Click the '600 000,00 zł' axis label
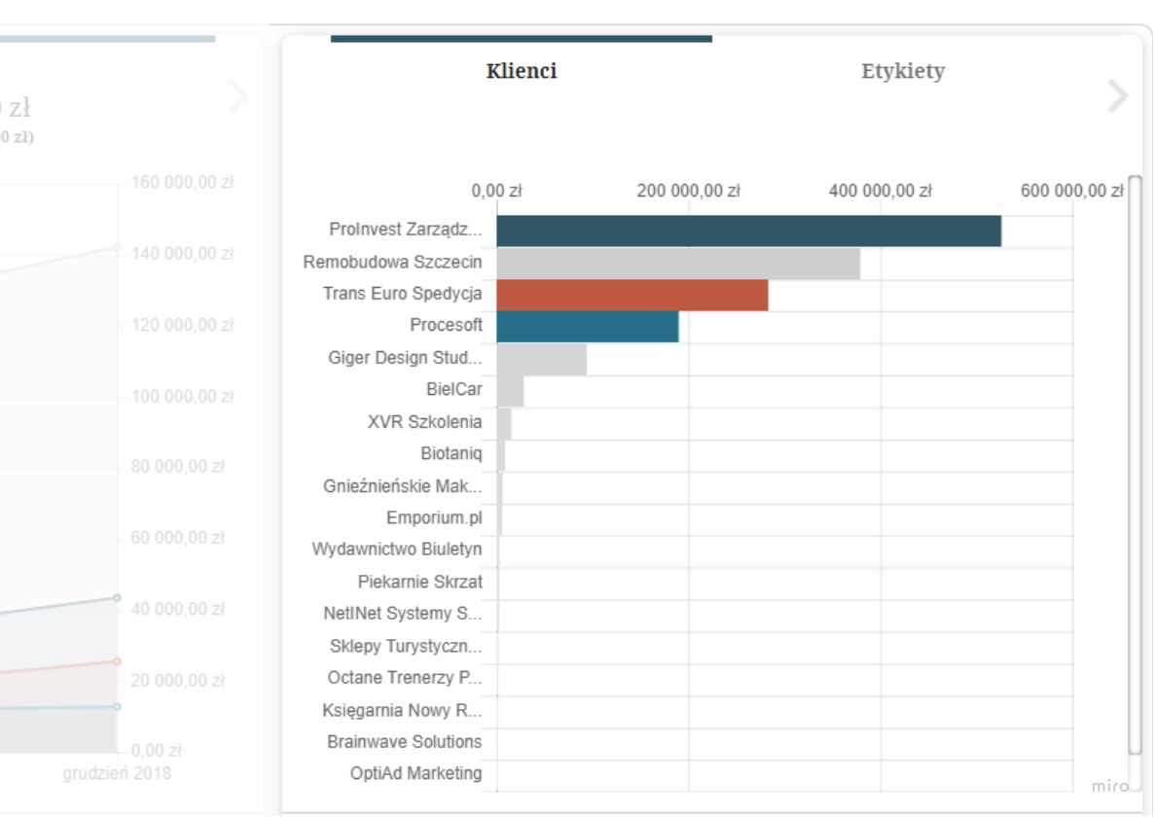 coord(1071,191)
